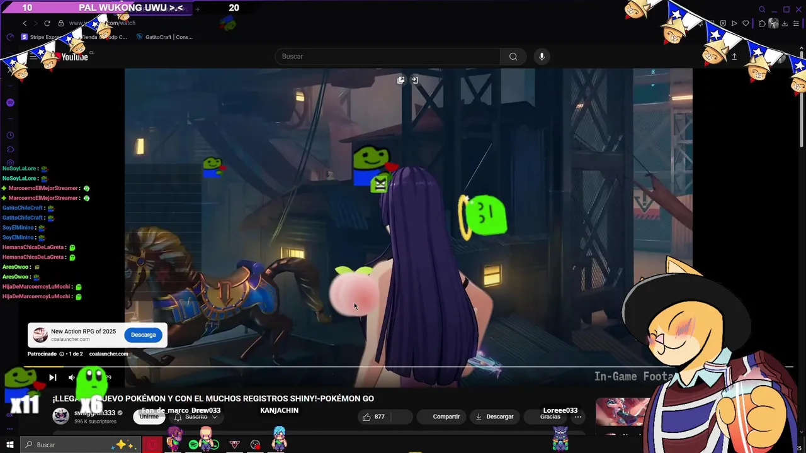Mute the video volume
Screen dimensions: 806x453
[x=72, y=377]
